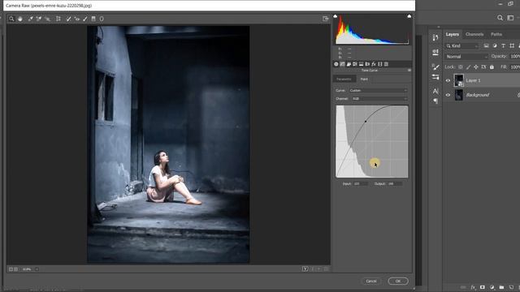Toggle lock transparent pixels

[461, 67]
